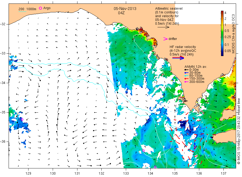Click the red-blue HF radar reference arrow
This screenshot has height=177, width=242.
178,58
